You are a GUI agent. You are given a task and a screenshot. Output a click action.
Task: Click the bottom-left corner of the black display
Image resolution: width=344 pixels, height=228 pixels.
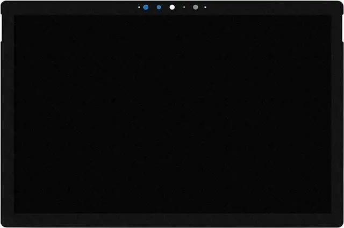pos(15,212)
